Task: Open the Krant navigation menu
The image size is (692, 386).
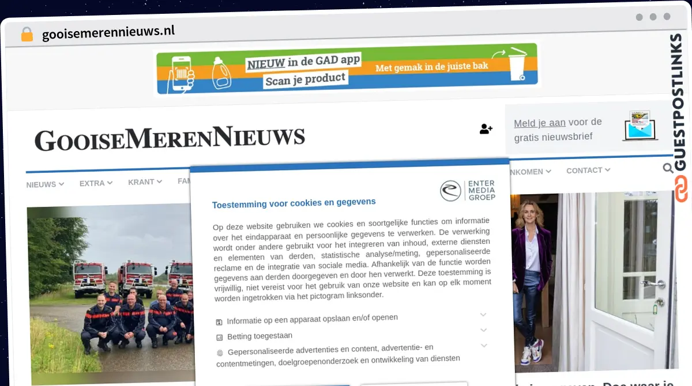Action: coord(145,182)
